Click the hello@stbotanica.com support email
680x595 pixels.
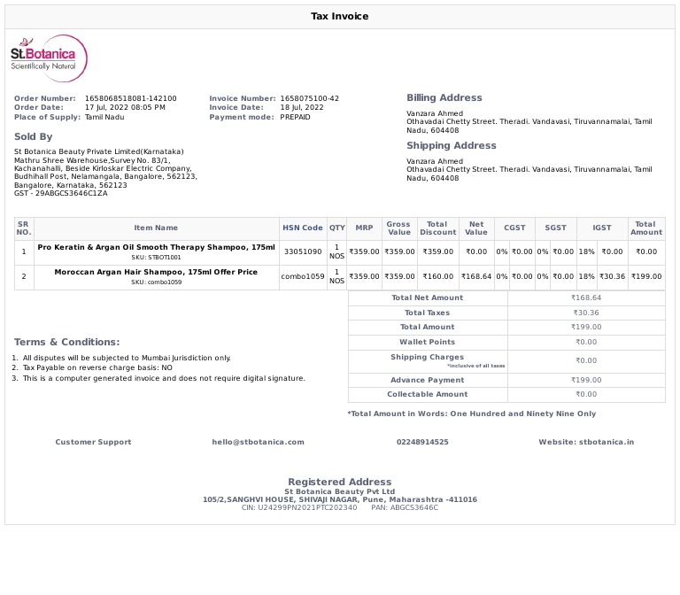pos(258,442)
